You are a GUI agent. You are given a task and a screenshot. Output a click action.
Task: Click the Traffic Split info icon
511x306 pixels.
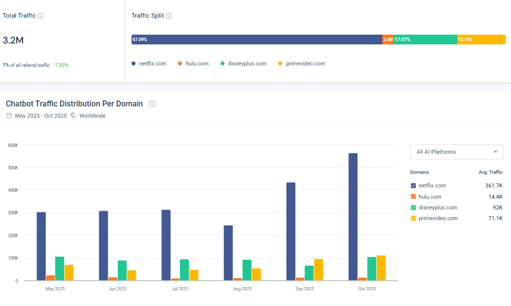coord(168,15)
